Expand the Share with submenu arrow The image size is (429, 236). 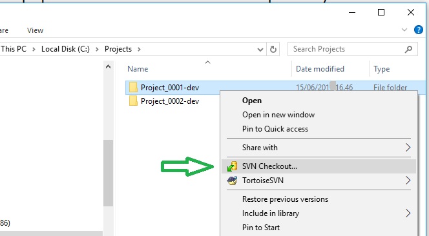(408, 148)
